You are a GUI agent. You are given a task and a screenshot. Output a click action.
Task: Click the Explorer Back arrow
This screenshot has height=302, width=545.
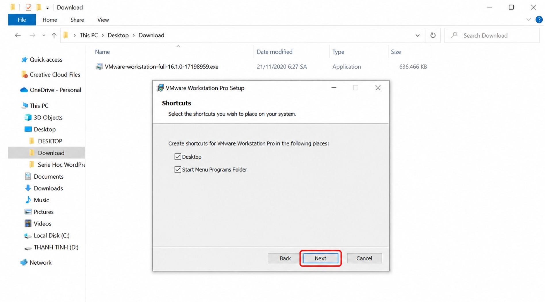[x=18, y=35]
